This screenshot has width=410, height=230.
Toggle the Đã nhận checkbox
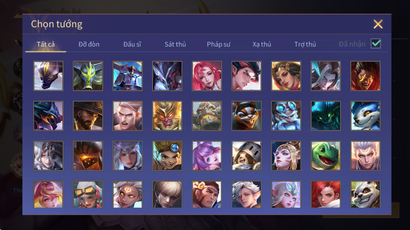coord(376,44)
